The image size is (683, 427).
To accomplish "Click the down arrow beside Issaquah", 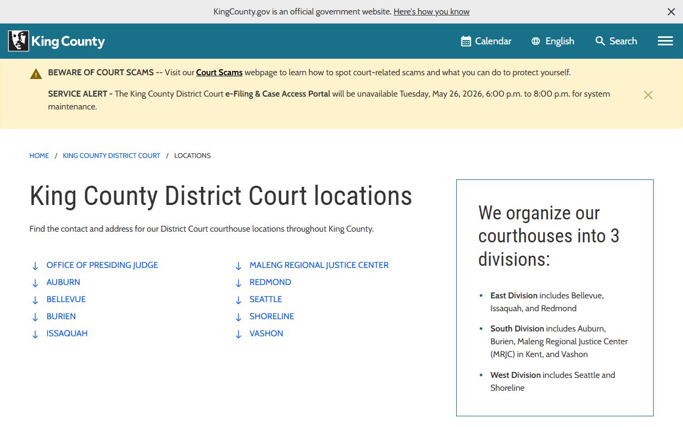I will 35,334.
